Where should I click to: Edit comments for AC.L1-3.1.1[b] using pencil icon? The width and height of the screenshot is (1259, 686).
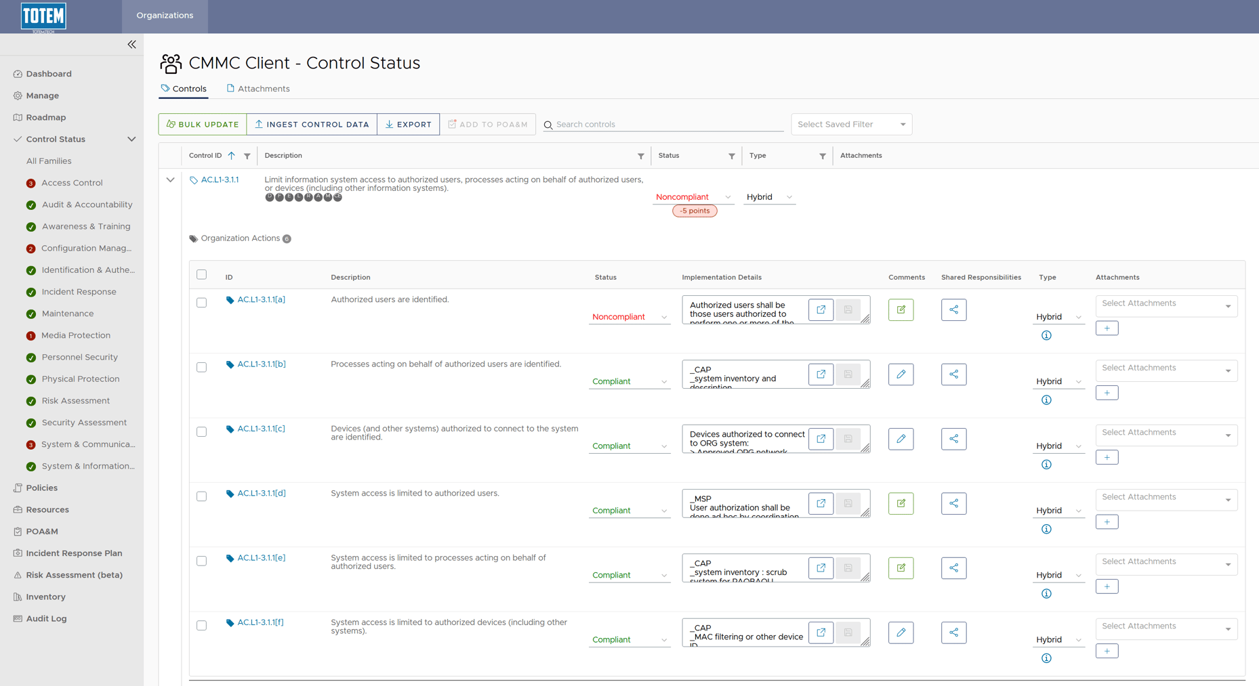point(901,374)
